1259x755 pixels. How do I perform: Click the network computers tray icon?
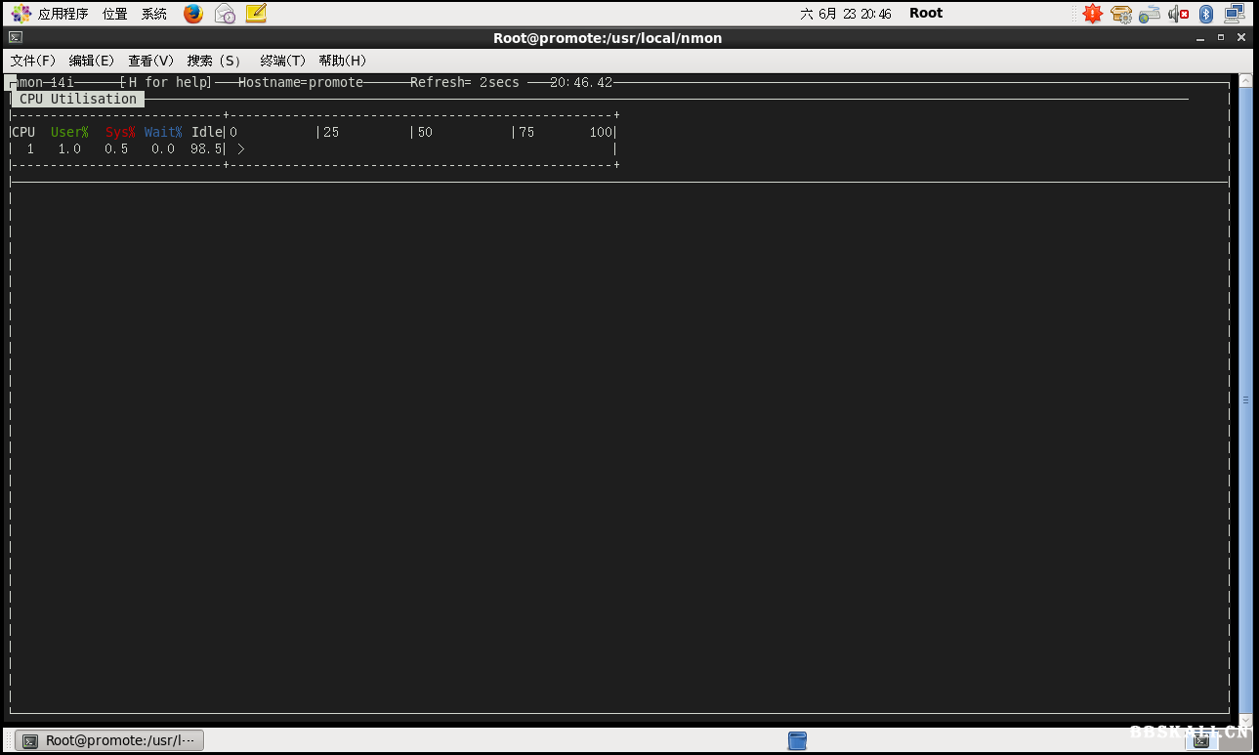point(1233,13)
